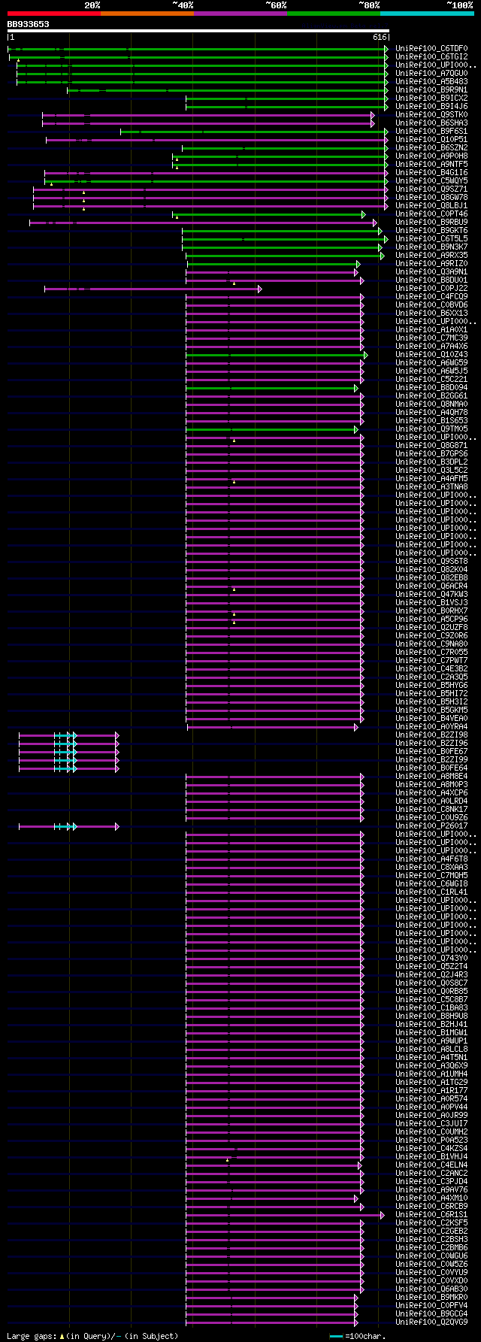Click label UniRef100_A4XM10
The width and height of the screenshot is (481, 1342).
pyautogui.click(x=432, y=1198)
